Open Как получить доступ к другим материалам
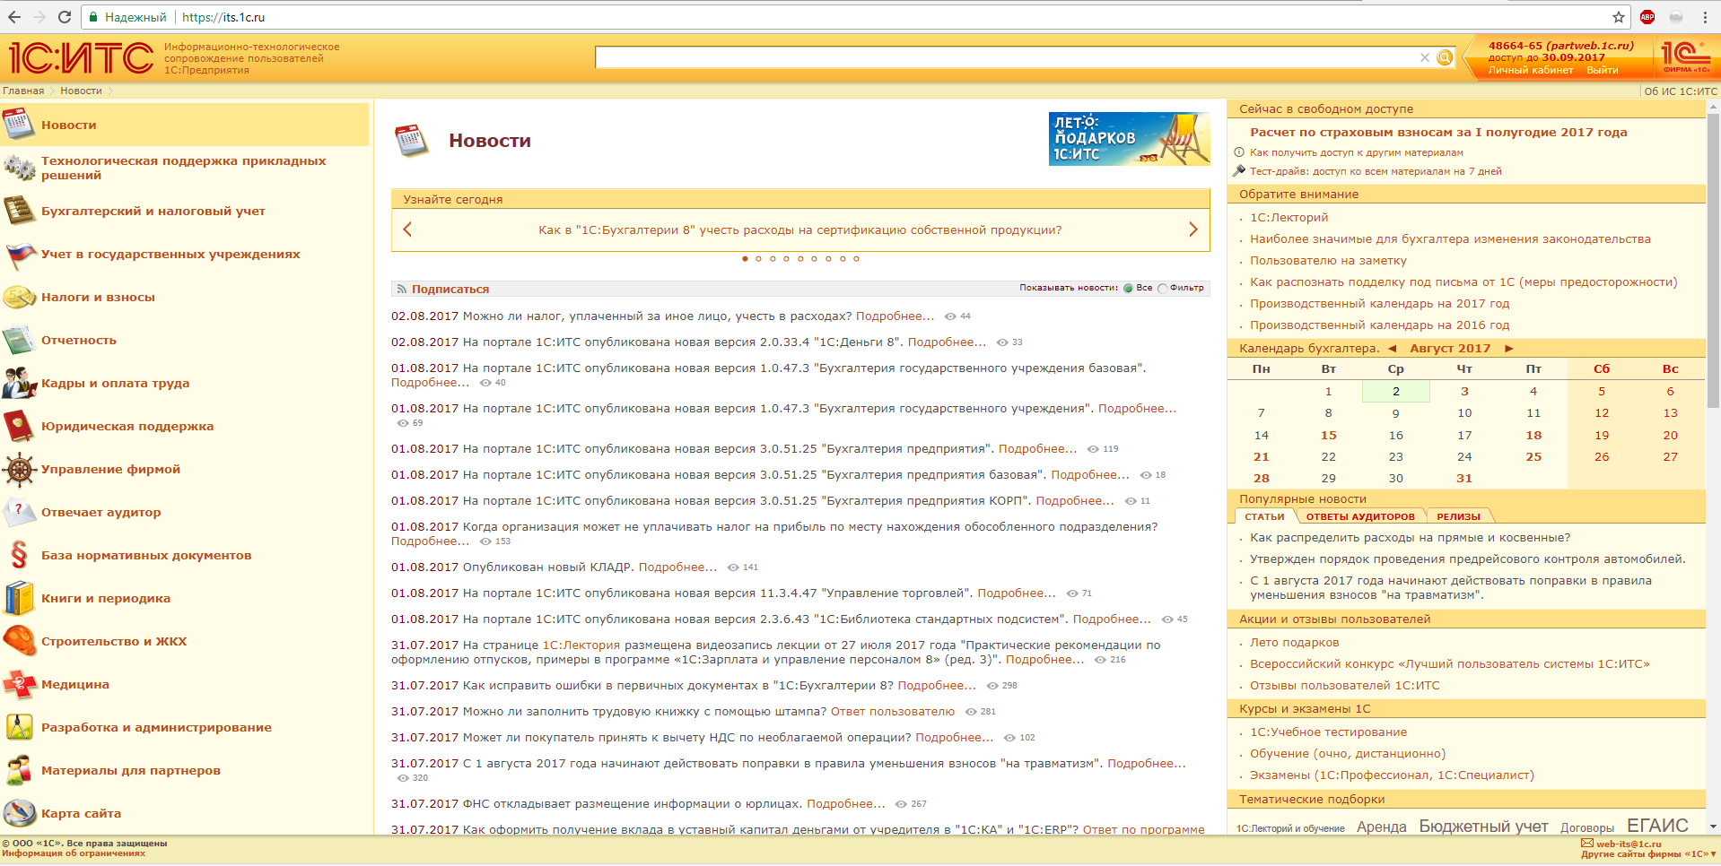 click(1357, 152)
